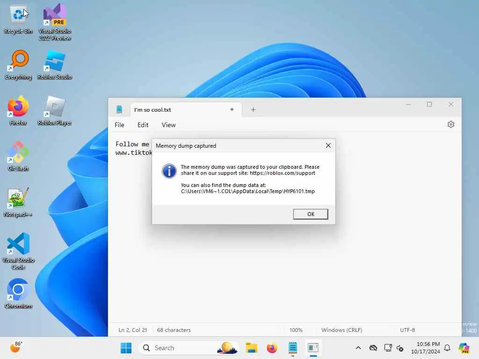Open the File menu in Notepad
The width and height of the screenshot is (479, 359).
pos(119,125)
